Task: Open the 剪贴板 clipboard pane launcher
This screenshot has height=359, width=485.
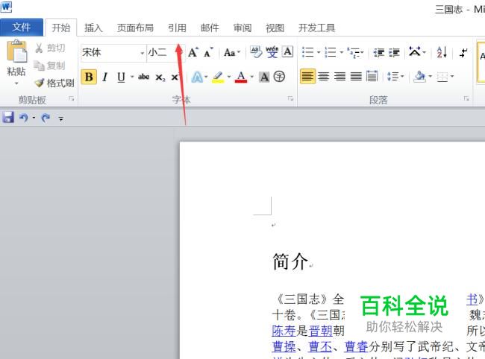Action: [x=72, y=98]
